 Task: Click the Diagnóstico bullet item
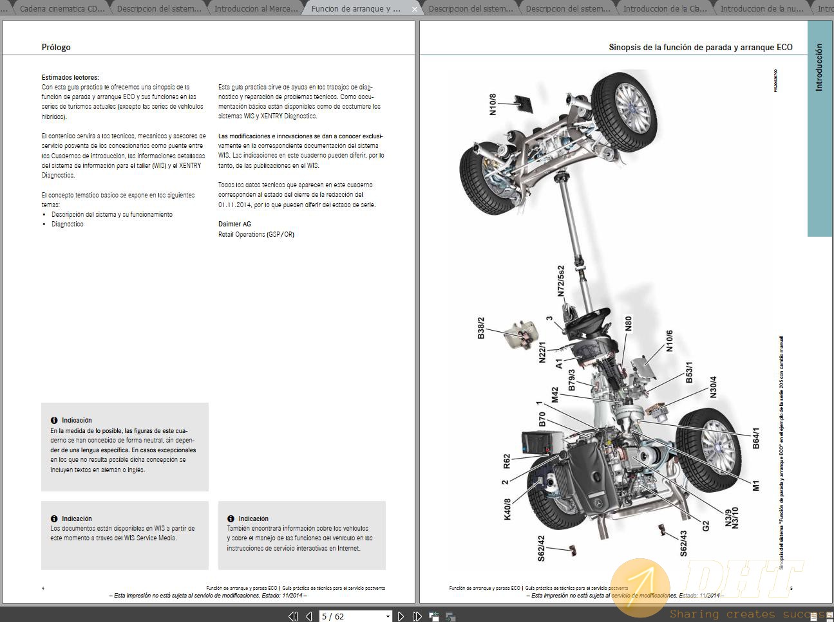tap(68, 224)
